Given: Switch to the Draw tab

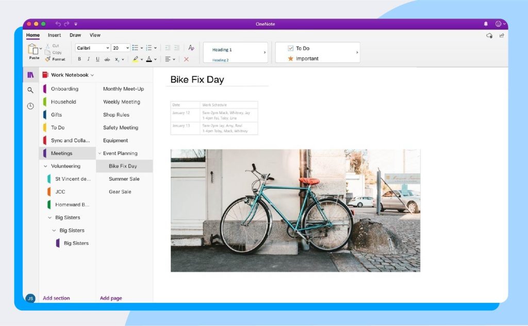Looking at the screenshot, I should [75, 35].
